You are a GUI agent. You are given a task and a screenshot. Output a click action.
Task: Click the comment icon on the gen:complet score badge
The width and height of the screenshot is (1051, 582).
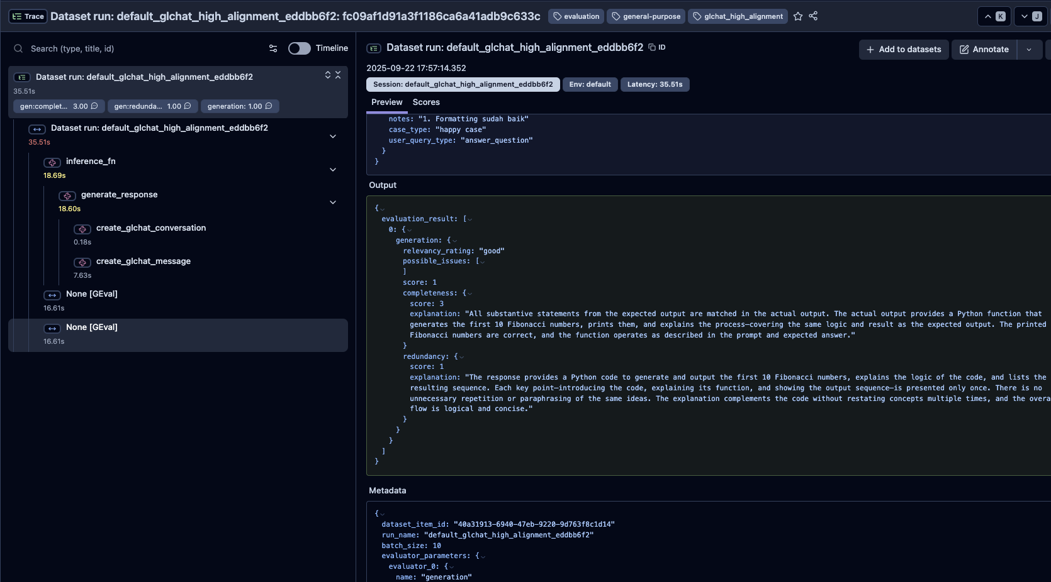point(94,106)
